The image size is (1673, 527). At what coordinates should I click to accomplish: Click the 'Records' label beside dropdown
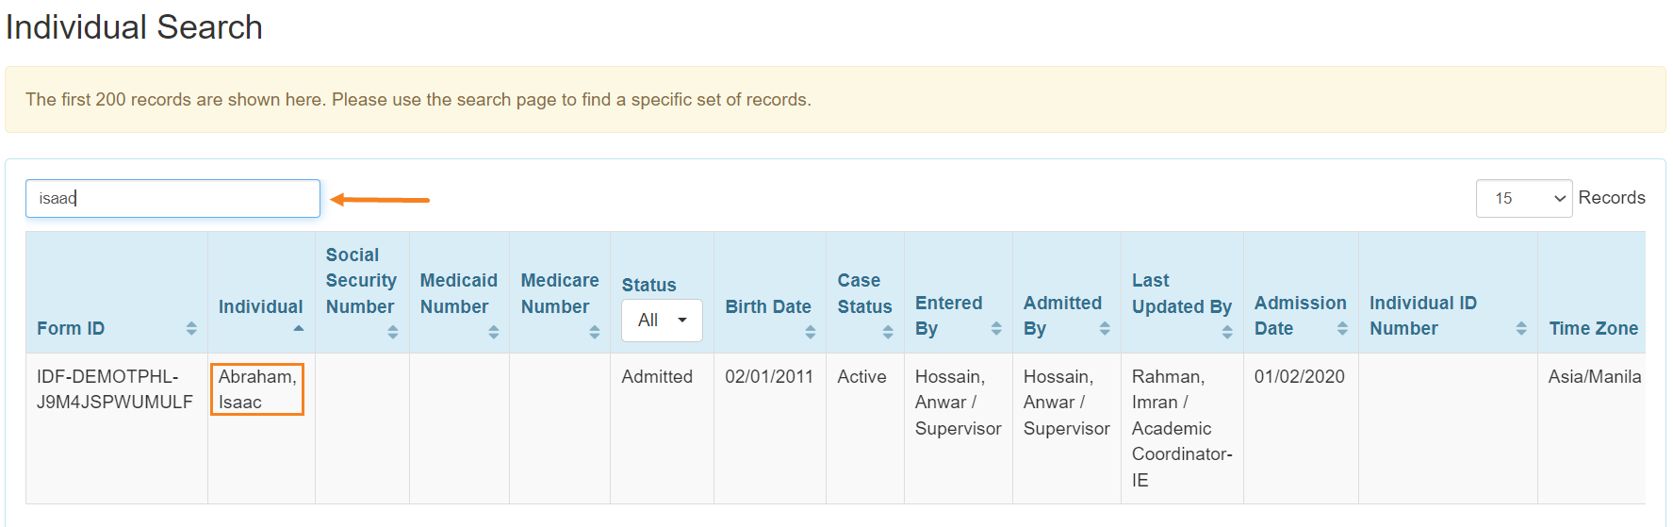pos(1612,198)
